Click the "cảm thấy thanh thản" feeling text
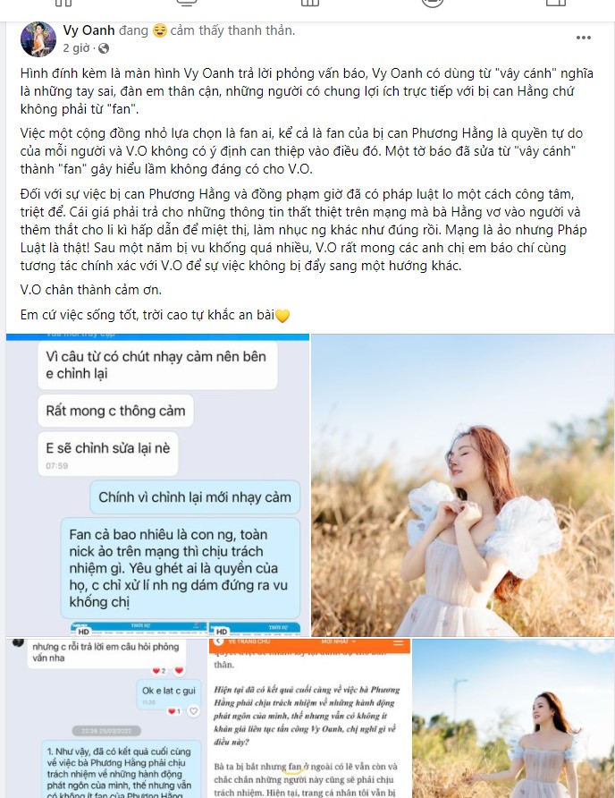The image size is (615, 798). pos(232,30)
